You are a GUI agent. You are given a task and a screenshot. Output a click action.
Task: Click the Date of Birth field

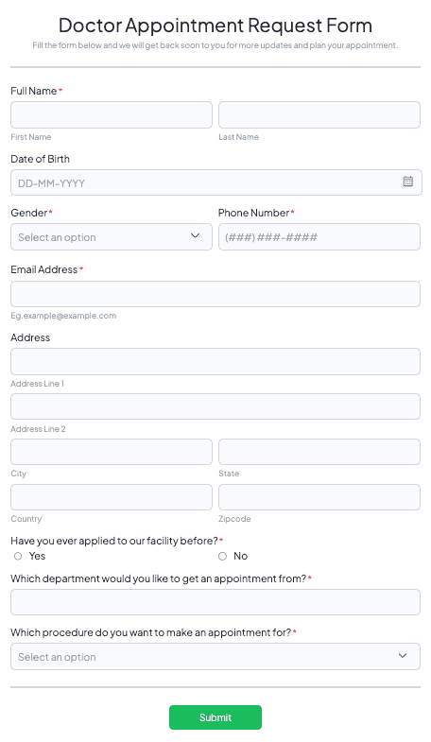pyautogui.click(x=216, y=182)
